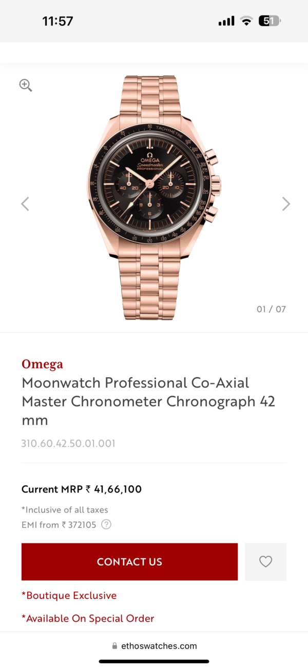Tap the Wi-Fi status icon
The height and width of the screenshot is (669, 308).
tap(246, 21)
